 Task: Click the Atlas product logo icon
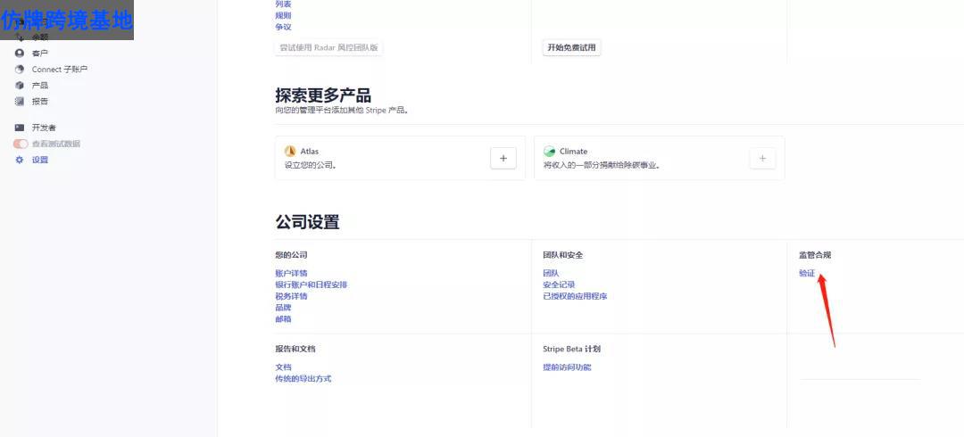point(290,152)
